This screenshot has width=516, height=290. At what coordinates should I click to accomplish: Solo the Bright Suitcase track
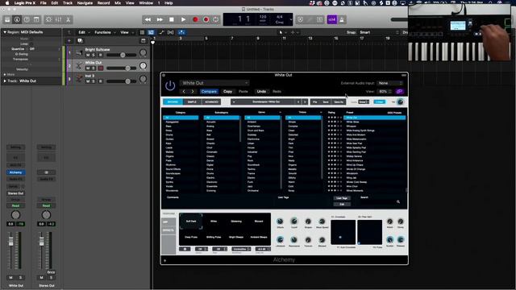click(94, 55)
